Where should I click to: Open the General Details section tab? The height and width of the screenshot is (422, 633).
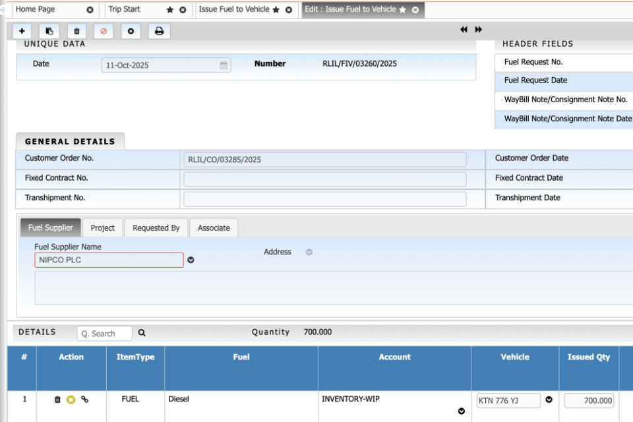70,141
